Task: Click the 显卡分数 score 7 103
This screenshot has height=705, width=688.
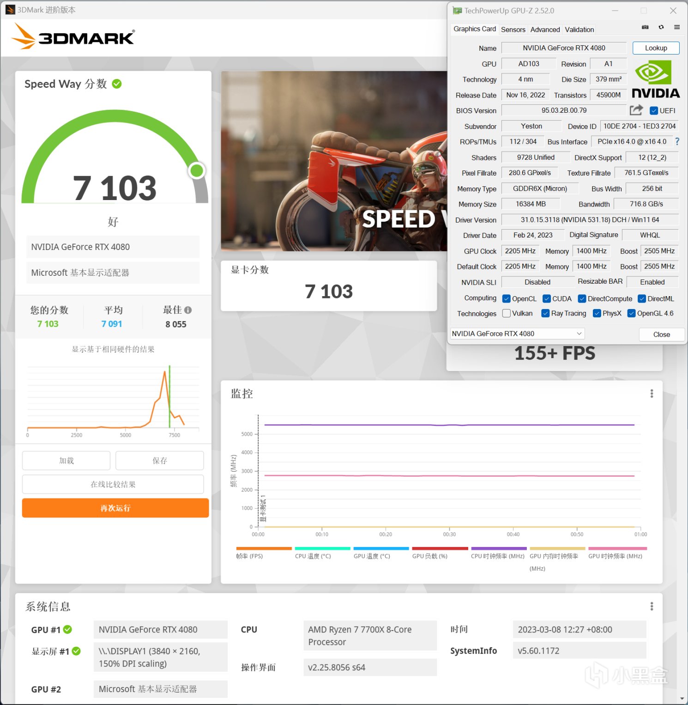Action: click(329, 292)
